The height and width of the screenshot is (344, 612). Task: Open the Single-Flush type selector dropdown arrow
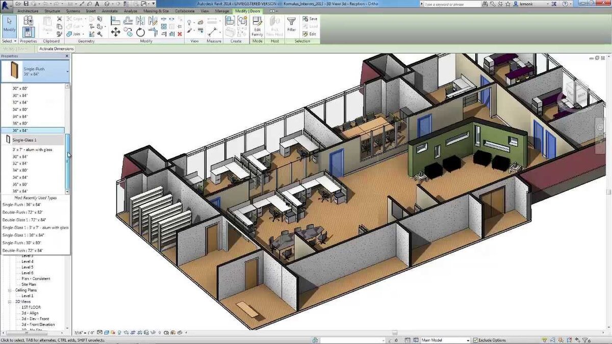click(x=67, y=71)
